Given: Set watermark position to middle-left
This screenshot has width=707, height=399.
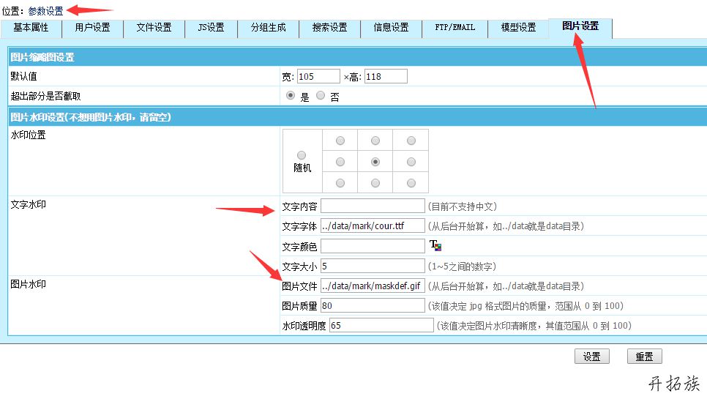Looking at the screenshot, I should click(340, 162).
